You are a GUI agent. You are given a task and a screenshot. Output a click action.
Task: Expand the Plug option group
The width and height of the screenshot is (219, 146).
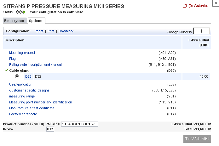pos(12,59)
